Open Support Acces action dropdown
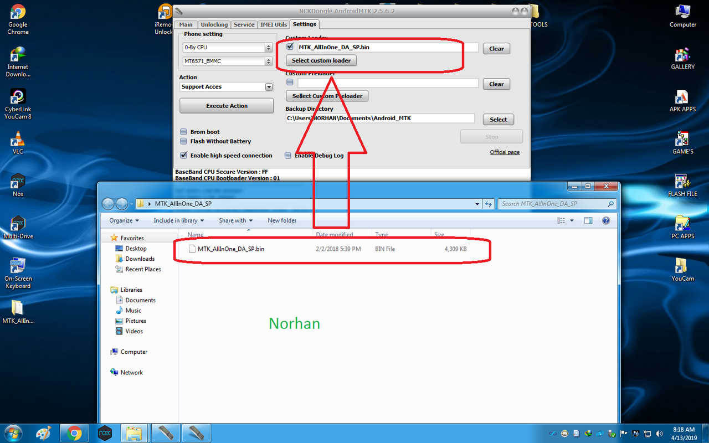Screen dimensions: 709x443 [x=227, y=87]
